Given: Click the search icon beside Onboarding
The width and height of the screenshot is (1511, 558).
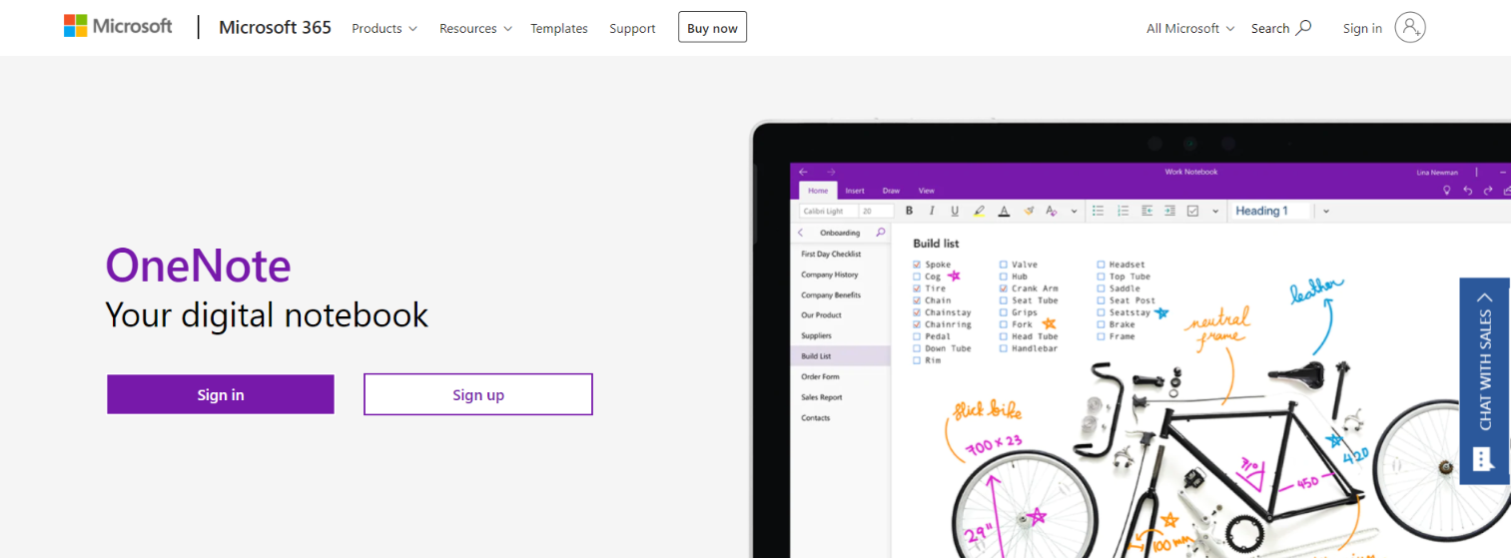Looking at the screenshot, I should coord(880,232).
